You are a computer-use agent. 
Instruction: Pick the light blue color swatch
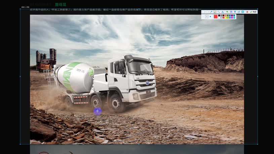click(230, 18)
